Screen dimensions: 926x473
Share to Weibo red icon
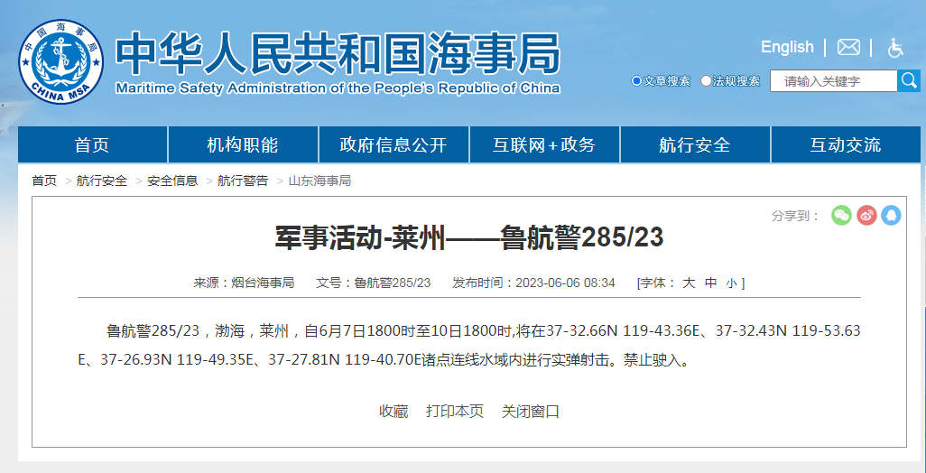coord(866,216)
